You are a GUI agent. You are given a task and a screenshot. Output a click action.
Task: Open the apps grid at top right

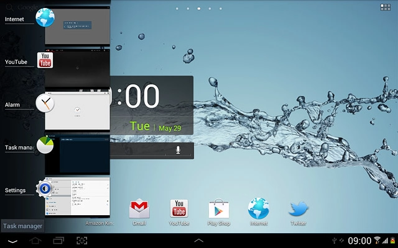pos(386,8)
